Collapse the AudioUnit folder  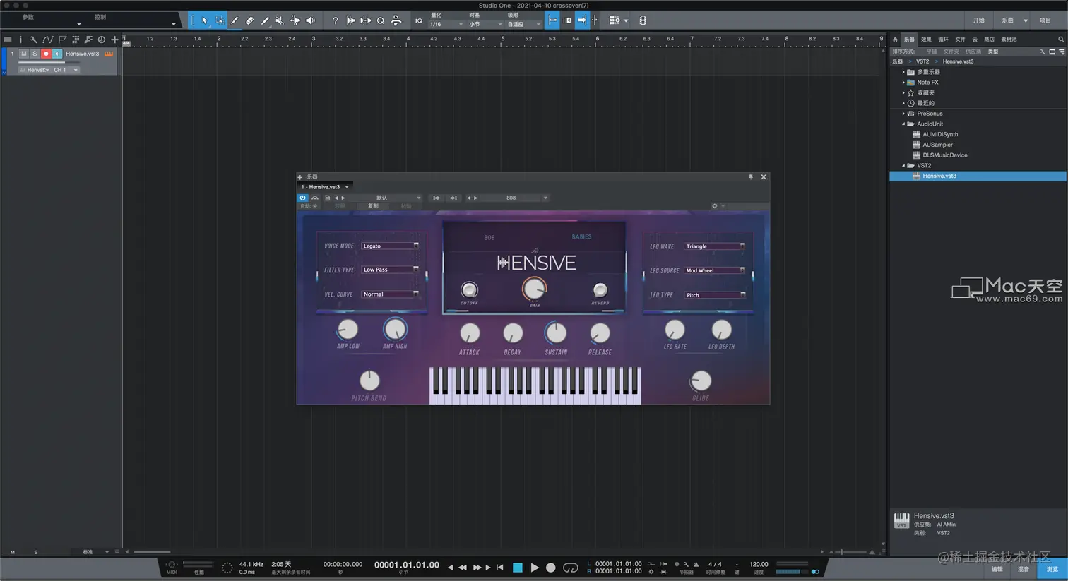[903, 124]
